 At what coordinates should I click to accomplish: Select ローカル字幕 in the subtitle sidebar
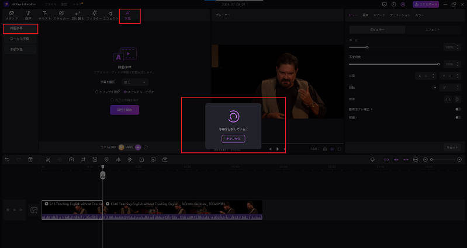coord(20,39)
